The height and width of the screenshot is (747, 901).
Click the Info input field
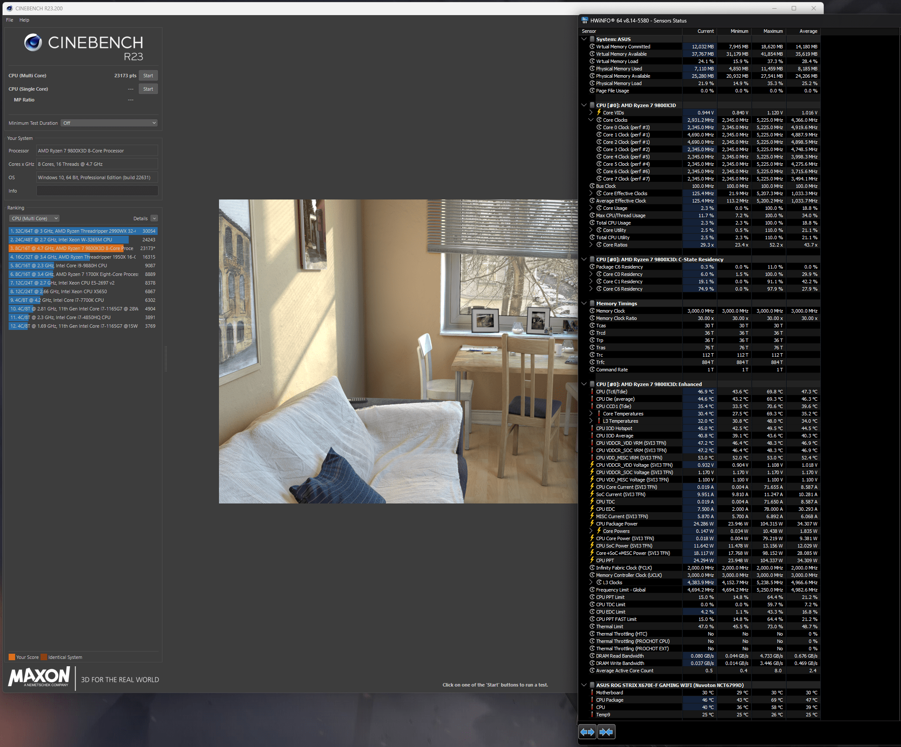point(97,191)
